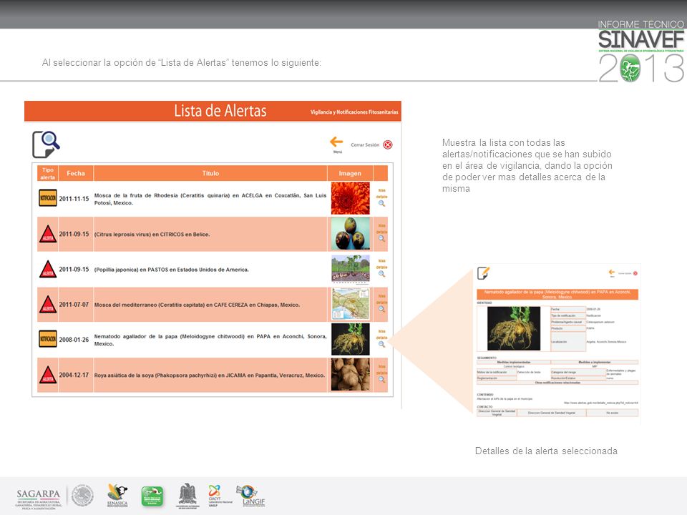Image resolution: width=687 pixels, height=515 pixels.
Task: Click the Cerrar Sesión link text
Action: point(365,145)
